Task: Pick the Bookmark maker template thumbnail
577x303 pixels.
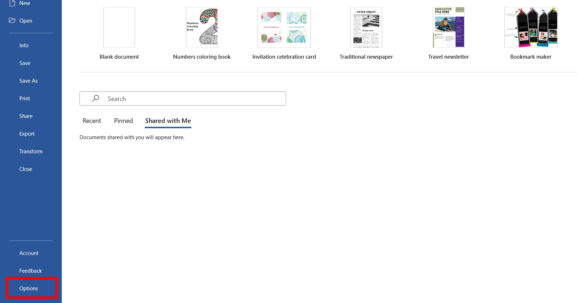Action: [531, 27]
